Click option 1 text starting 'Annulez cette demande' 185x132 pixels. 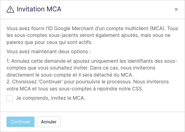point(92,68)
